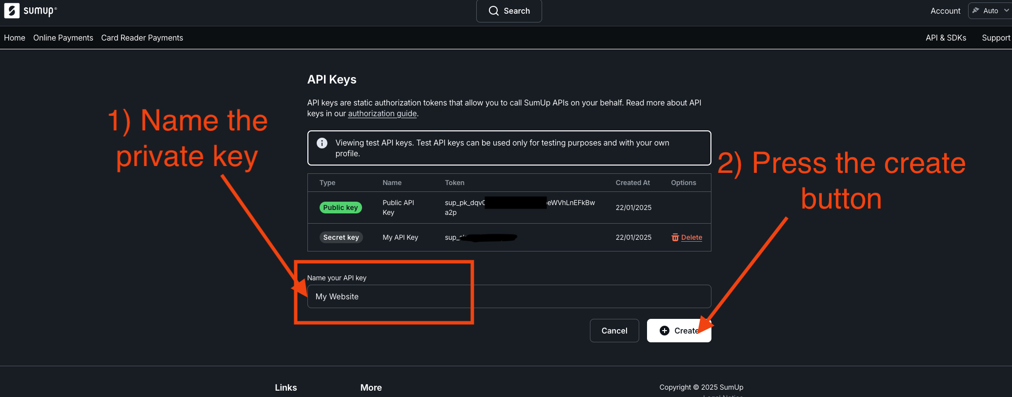This screenshot has width=1012, height=397.
Task: Open the Account page
Action: [945, 11]
